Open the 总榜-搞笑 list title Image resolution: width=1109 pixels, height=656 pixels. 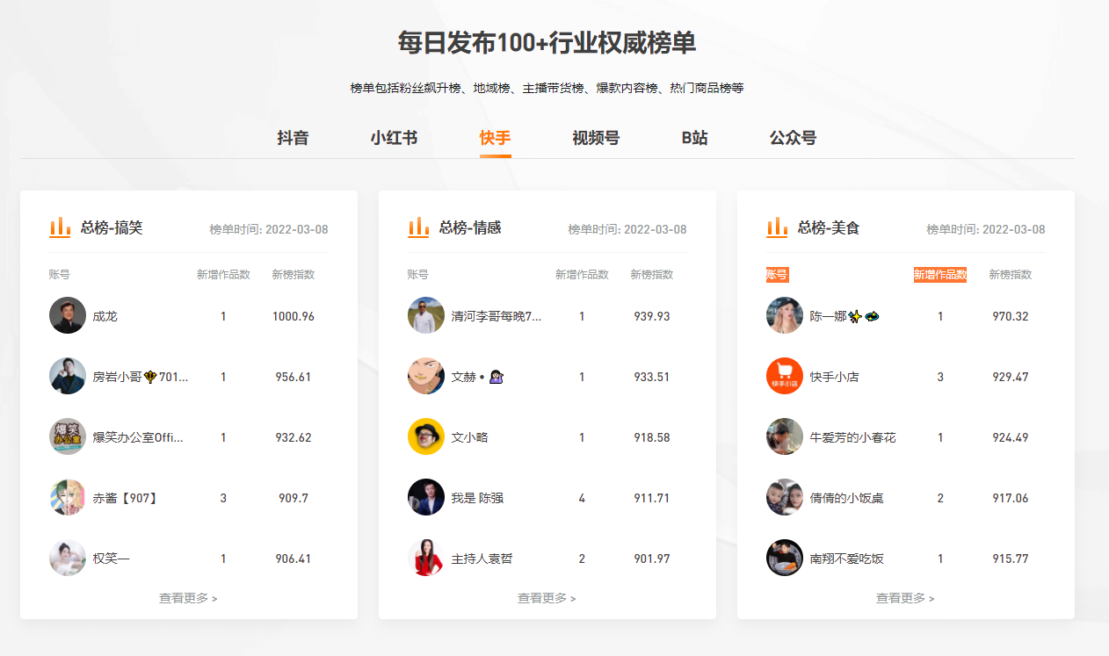tap(112, 227)
